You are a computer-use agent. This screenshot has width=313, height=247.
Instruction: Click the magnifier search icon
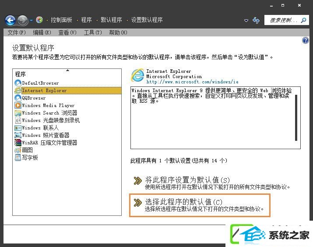point(304,20)
